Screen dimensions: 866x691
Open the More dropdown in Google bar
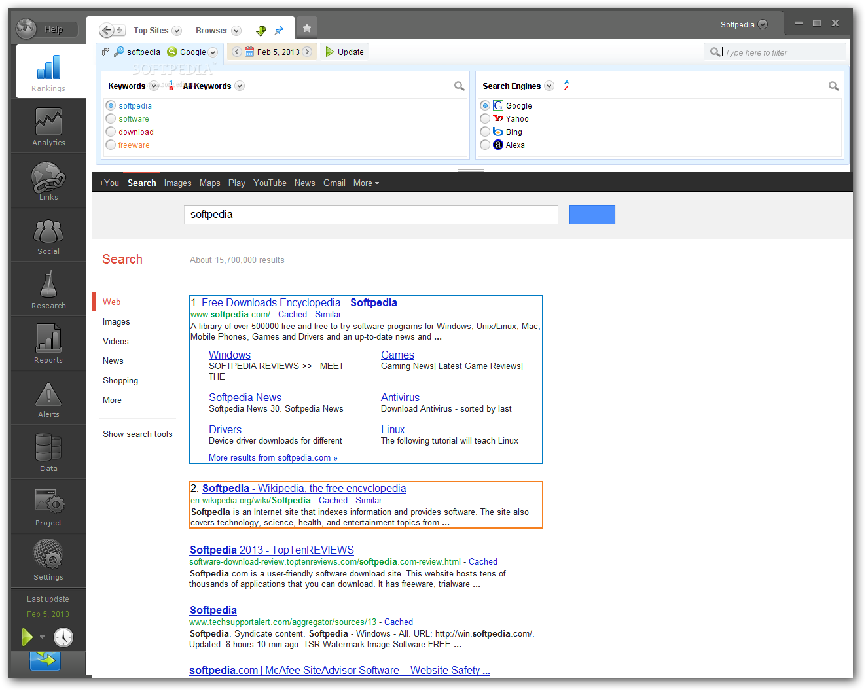(x=366, y=183)
